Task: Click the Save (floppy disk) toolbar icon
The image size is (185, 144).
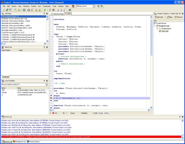Action: 24,10
